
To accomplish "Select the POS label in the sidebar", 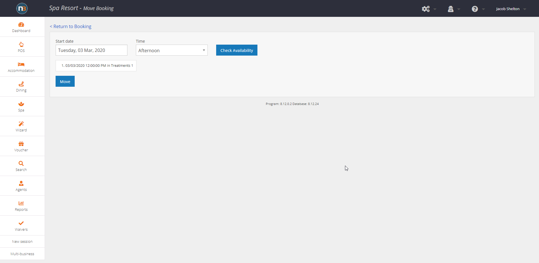I will tap(21, 51).
